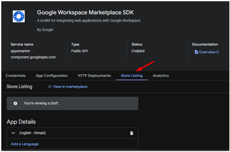Click the info icon in draft notice
This screenshot has width=230, height=152.
tap(16, 103)
